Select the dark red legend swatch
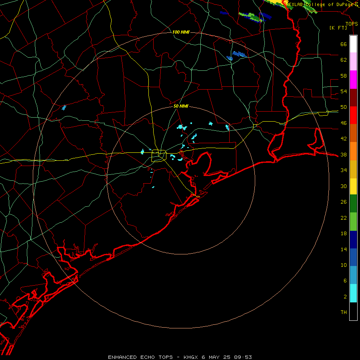Viewport: 360px width, 360px height. point(353,97)
